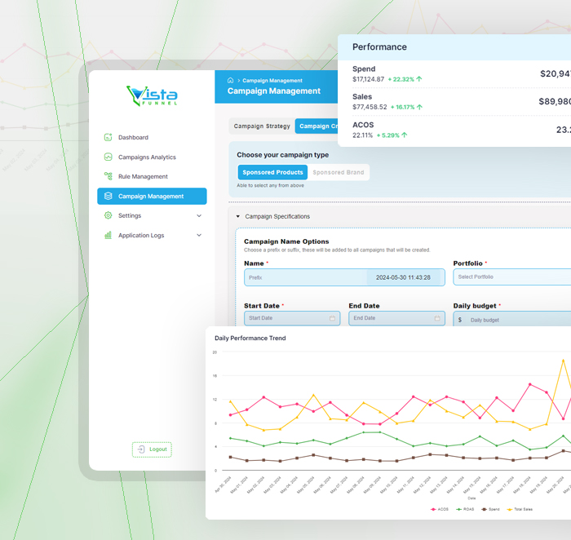Select the Sponsored Brand campaign type
This screenshot has height=540, width=571.
pyautogui.click(x=339, y=172)
